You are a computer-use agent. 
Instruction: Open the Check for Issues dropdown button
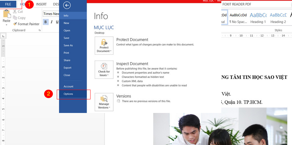click(x=104, y=70)
